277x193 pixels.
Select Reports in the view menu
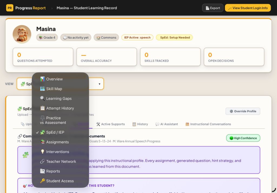click(x=60, y=171)
